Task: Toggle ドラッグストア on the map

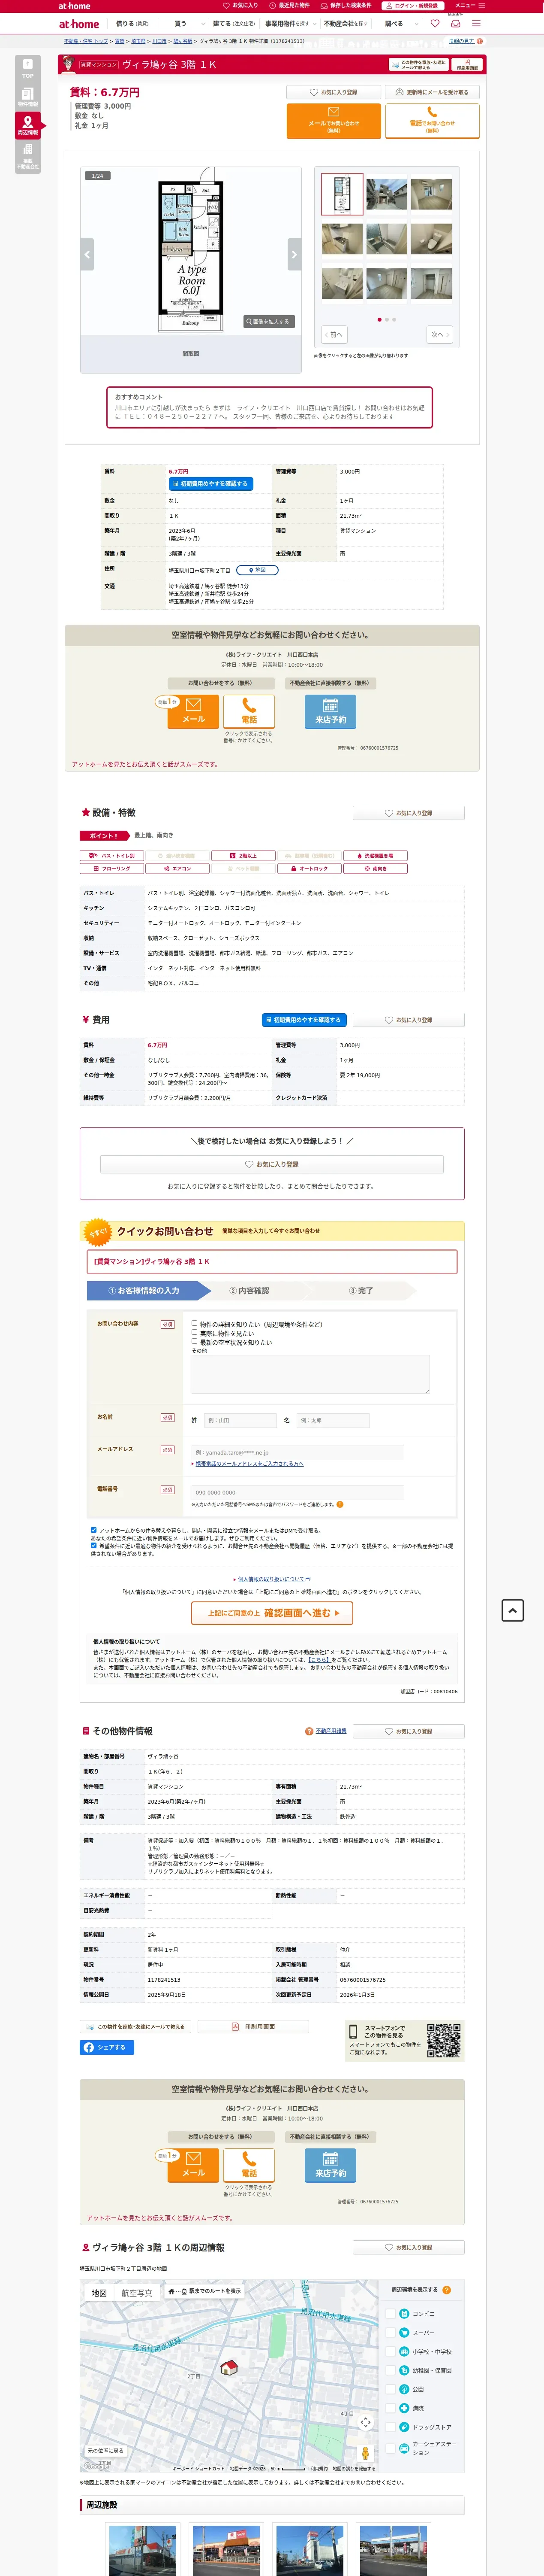Action: [390, 2427]
